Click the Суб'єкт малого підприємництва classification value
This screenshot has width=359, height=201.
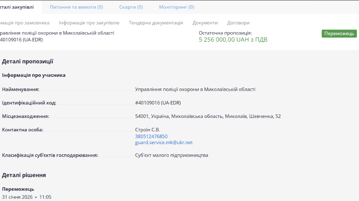[x=171, y=155]
